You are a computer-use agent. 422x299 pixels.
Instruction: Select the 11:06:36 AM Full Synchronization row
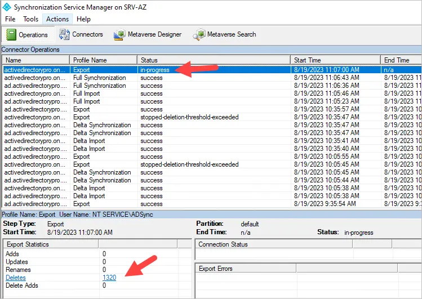pos(212,86)
